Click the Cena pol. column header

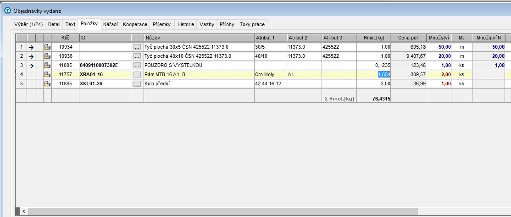(x=408, y=38)
